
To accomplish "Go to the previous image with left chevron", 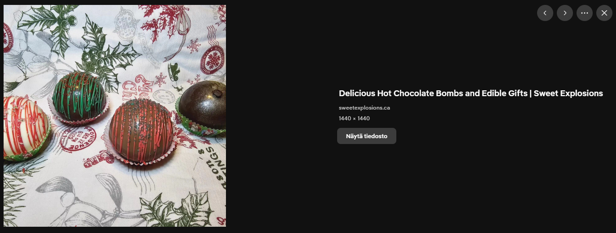I will (x=545, y=13).
